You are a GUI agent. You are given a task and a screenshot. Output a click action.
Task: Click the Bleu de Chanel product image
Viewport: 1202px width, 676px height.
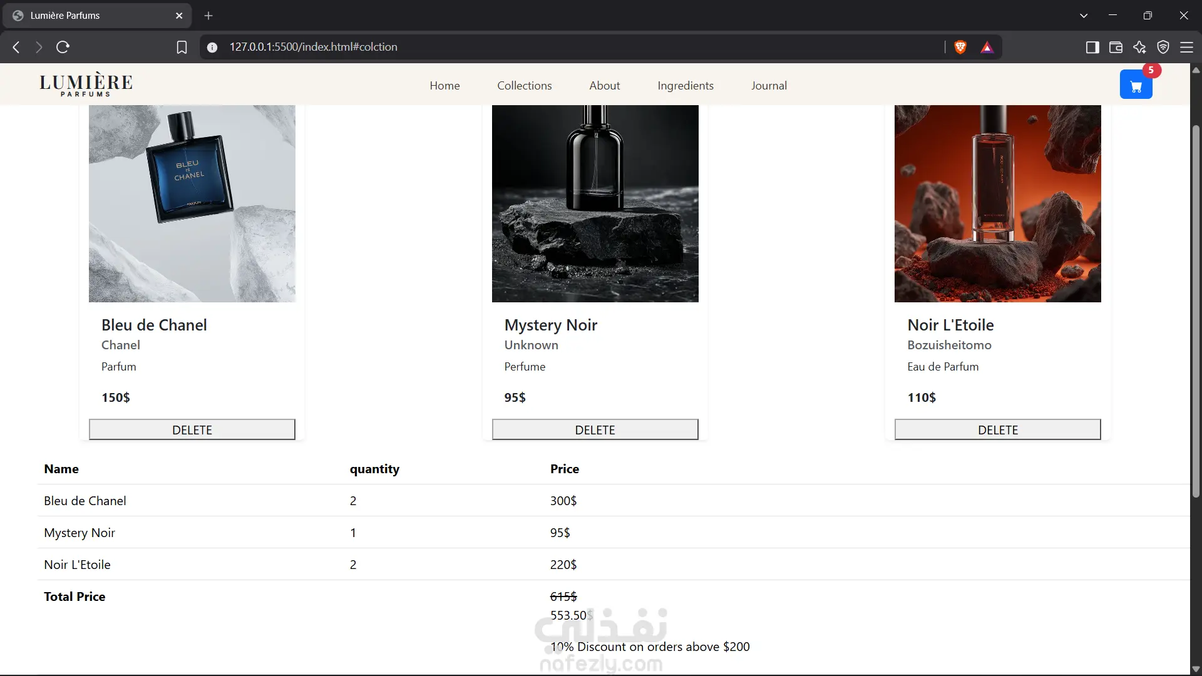pyautogui.click(x=192, y=203)
